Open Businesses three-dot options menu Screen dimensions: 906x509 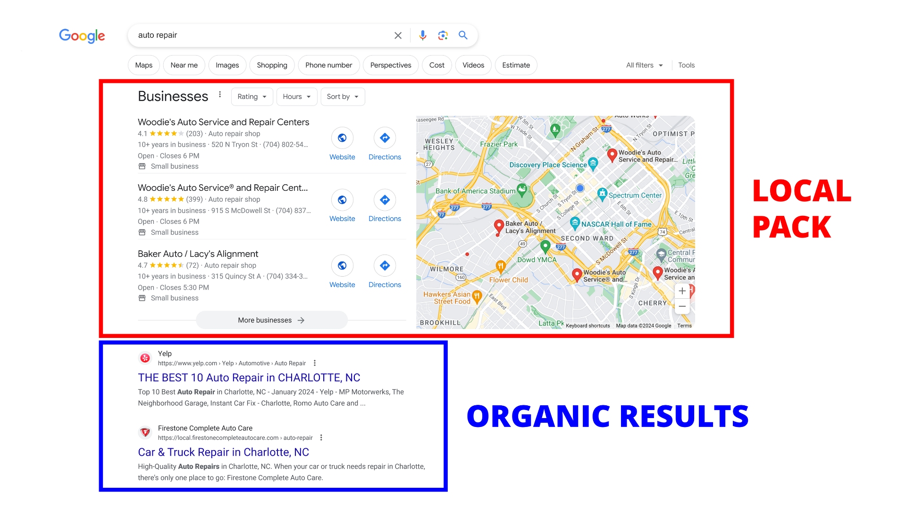click(220, 95)
